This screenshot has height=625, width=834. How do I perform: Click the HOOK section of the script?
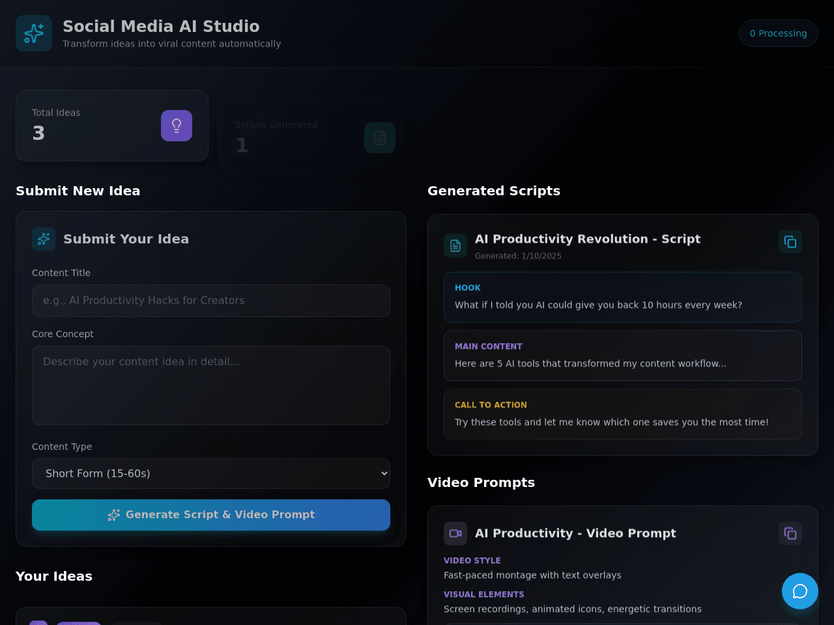[x=623, y=297]
